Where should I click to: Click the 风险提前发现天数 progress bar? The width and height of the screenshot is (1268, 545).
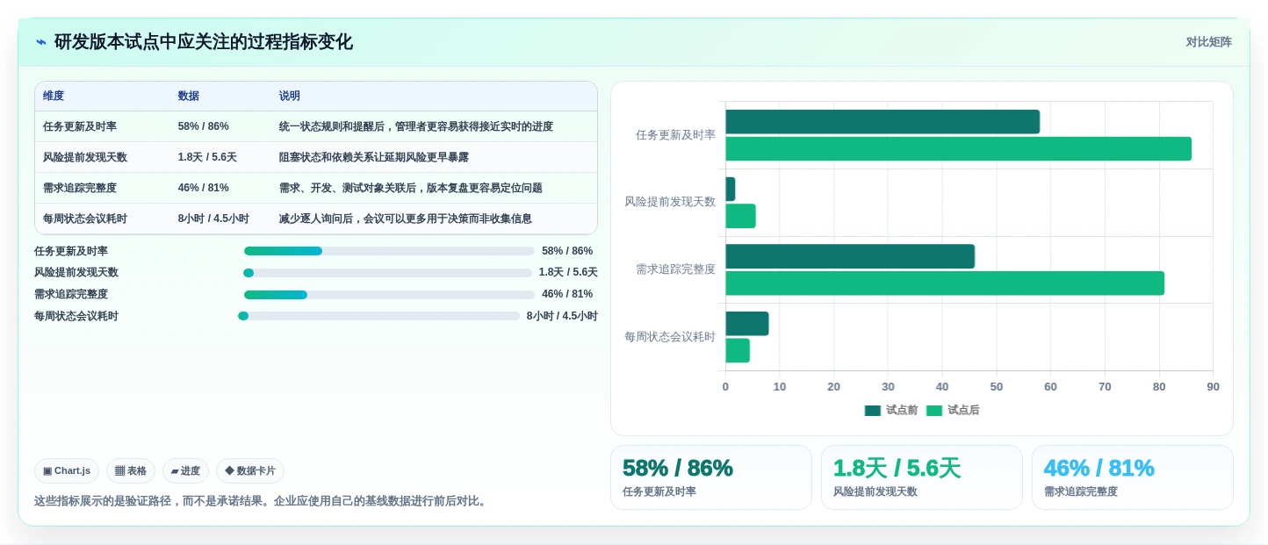(389, 273)
